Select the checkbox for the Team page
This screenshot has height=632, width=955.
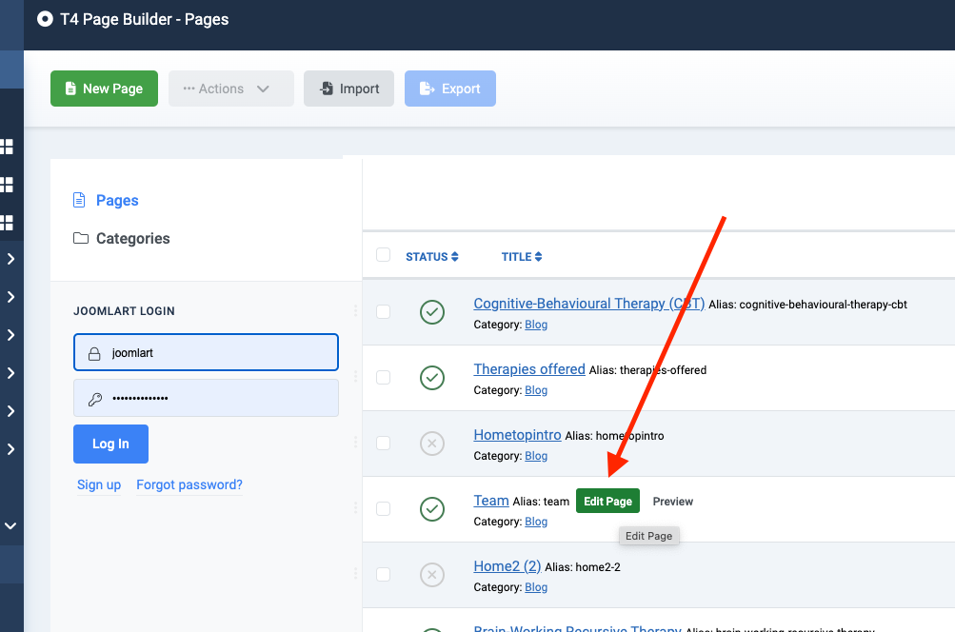383,509
